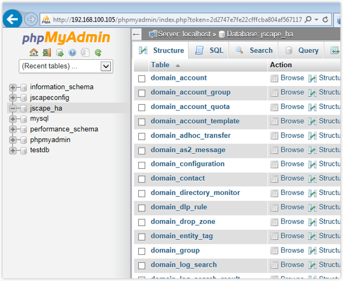Expand the phpmyadmin database node
The height and width of the screenshot is (281, 343).
(13, 140)
